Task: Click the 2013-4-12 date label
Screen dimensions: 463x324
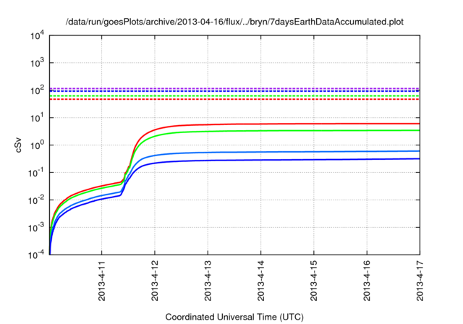Action: [x=155, y=281]
